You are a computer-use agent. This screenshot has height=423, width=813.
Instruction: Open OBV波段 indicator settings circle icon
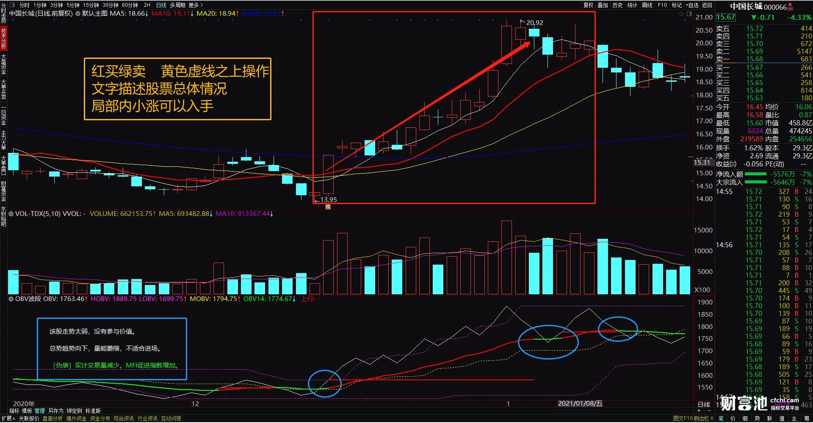11,299
